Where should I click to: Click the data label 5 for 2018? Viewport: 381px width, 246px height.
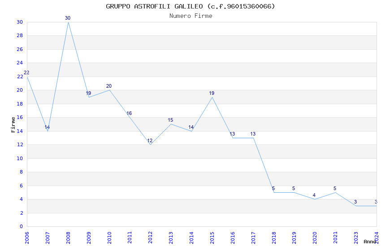click(x=273, y=189)
